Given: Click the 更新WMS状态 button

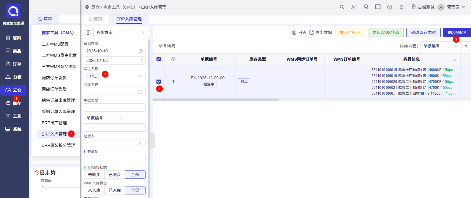Looking at the screenshot, I should pos(386,33).
